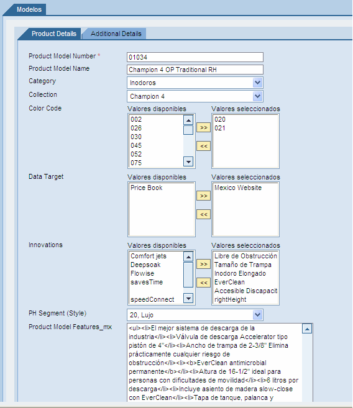Viewport: 353px width, 408px height.
Task: Click the Color Code list scrollbar thumb
Action: (x=188, y=130)
